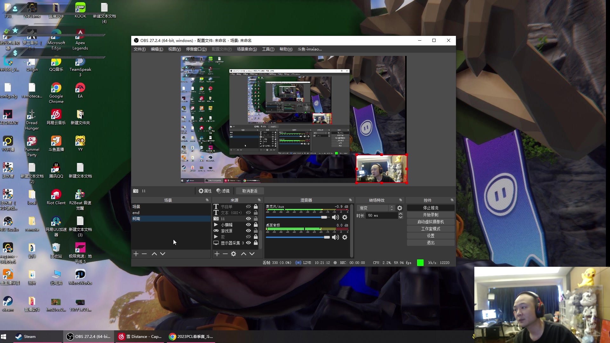Open the 工具(T) menu
Image resolution: width=610 pixels, height=343 pixels.
click(x=268, y=49)
